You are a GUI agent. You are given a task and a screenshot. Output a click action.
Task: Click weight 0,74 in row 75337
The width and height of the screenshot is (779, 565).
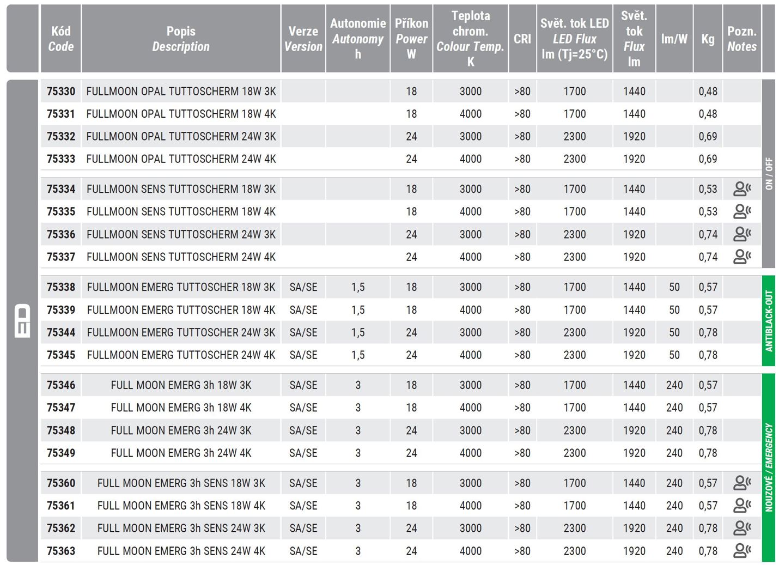(708, 257)
